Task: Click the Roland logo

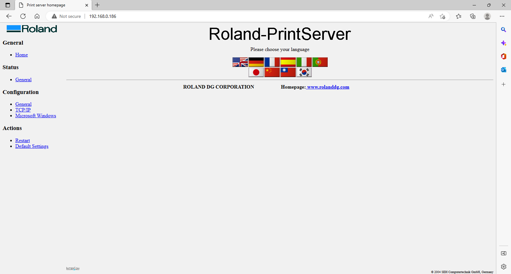Action: pyautogui.click(x=32, y=29)
